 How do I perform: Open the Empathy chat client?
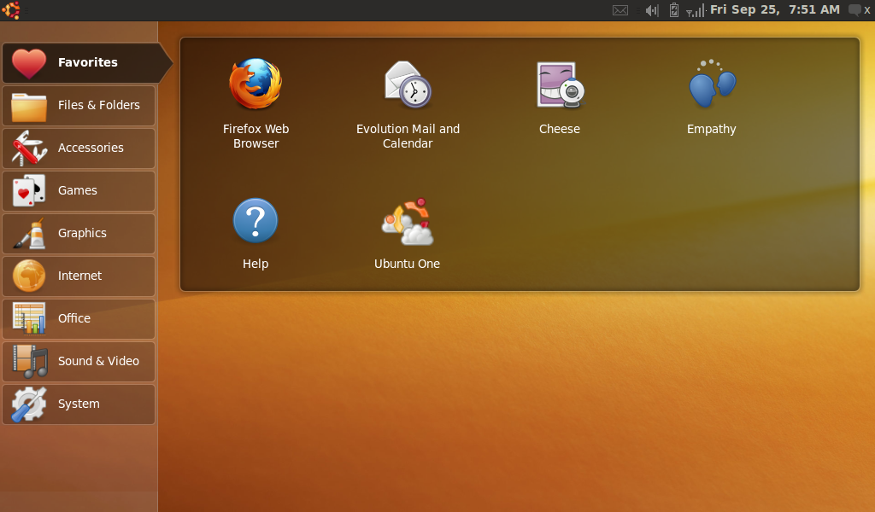[712, 96]
